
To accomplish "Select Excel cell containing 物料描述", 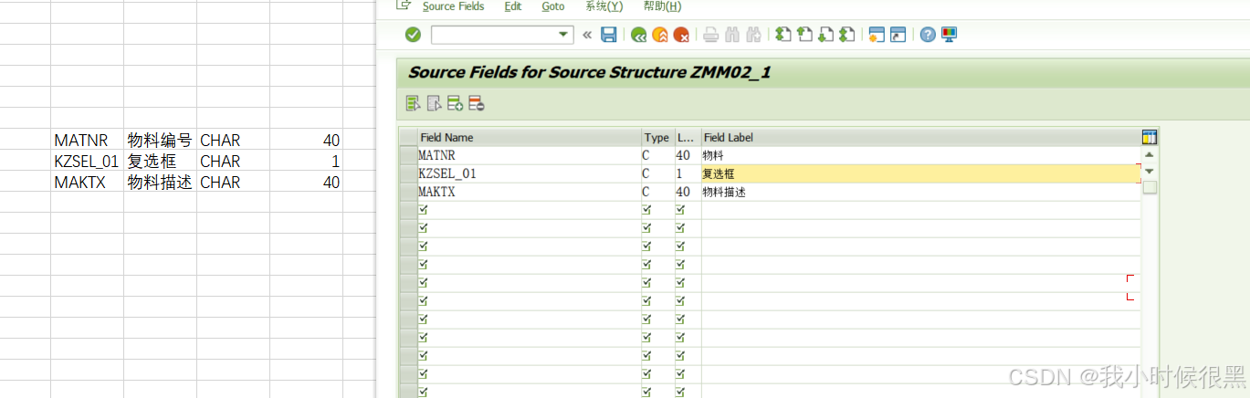I will tap(160, 182).
